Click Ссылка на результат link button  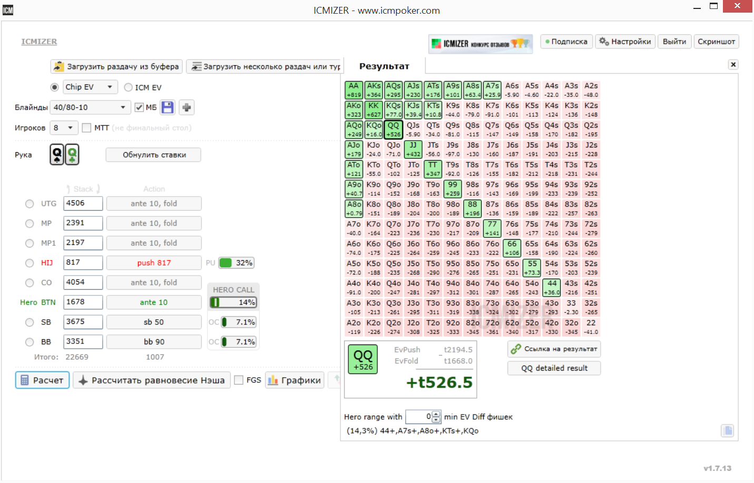(554, 349)
